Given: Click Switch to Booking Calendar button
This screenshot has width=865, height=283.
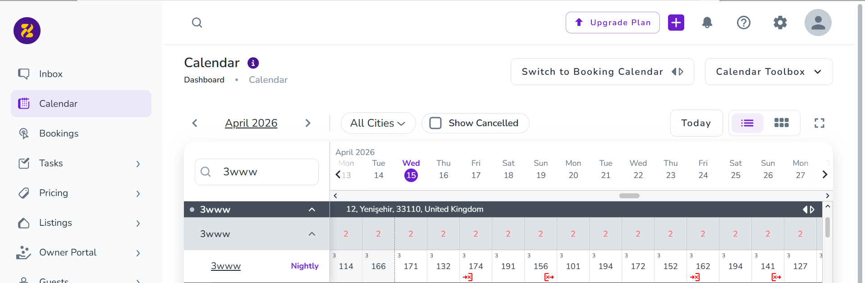Looking at the screenshot, I should (x=602, y=72).
